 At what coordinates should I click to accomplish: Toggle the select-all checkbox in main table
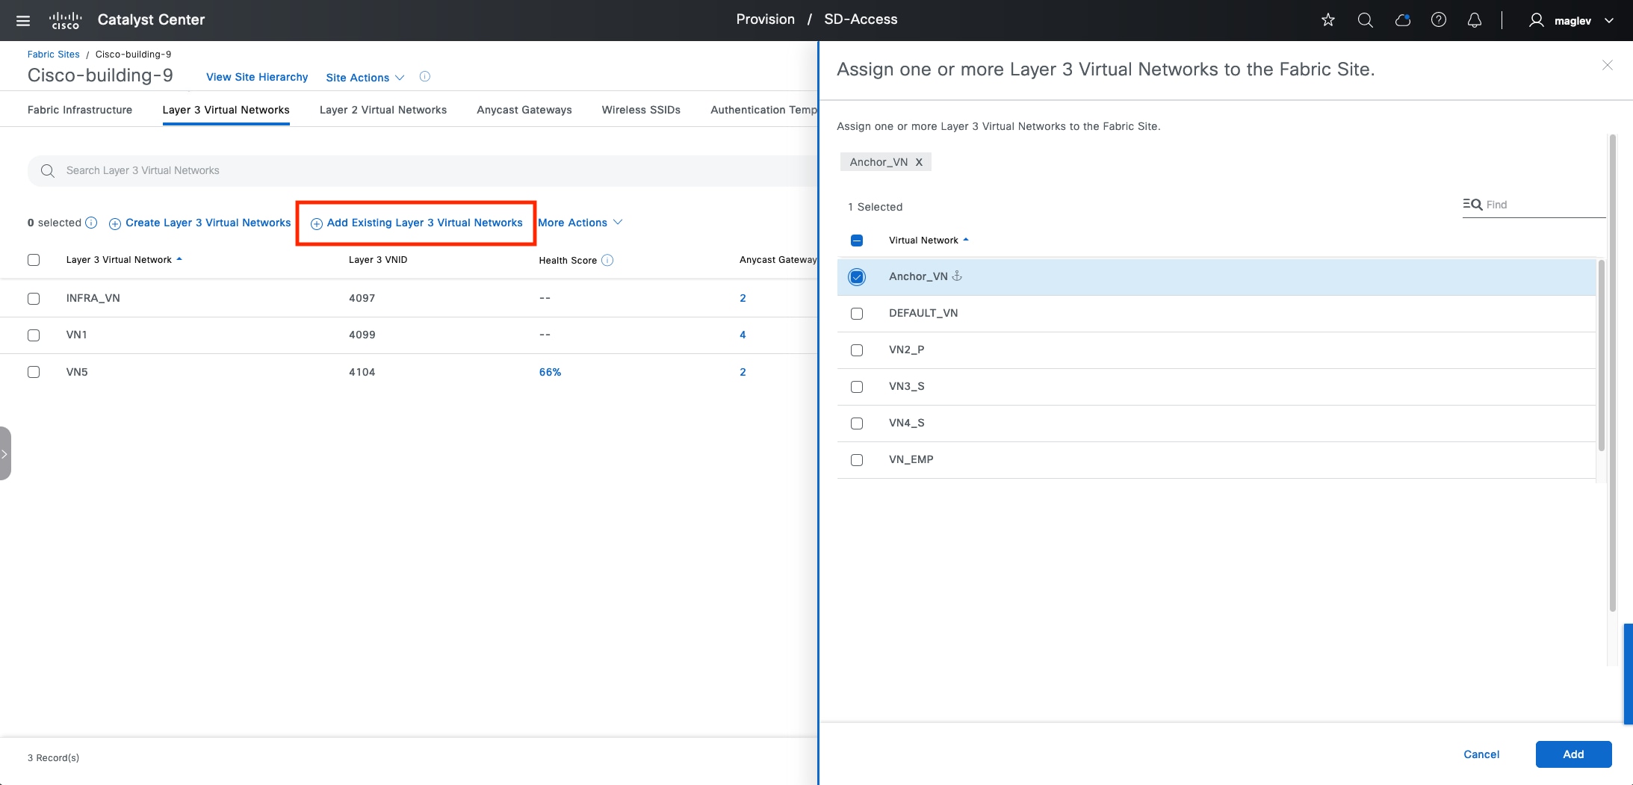34,260
